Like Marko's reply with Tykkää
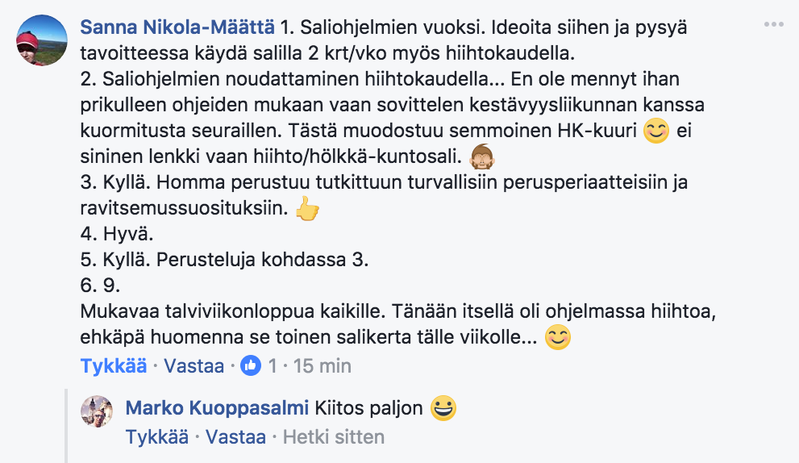This screenshot has width=799, height=463. [157, 437]
